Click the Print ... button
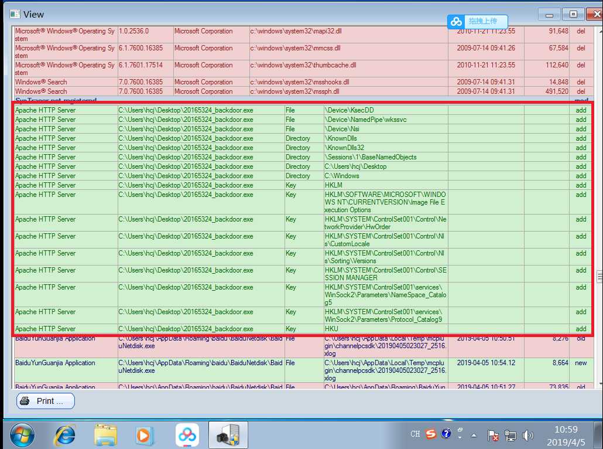This screenshot has height=449, width=603. [46, 401]
